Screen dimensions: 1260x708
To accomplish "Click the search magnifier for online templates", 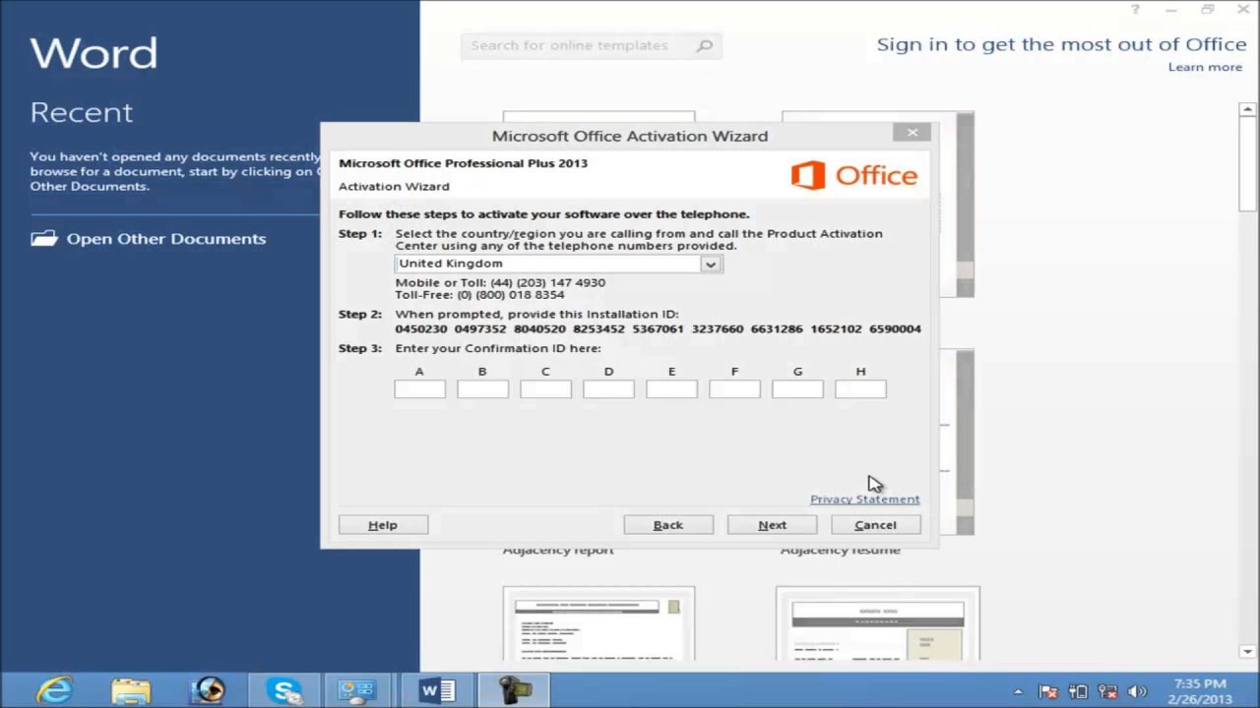I will 704,45.
